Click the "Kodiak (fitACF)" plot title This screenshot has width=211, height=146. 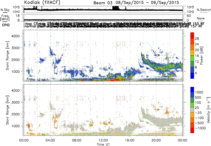point(42,2)
